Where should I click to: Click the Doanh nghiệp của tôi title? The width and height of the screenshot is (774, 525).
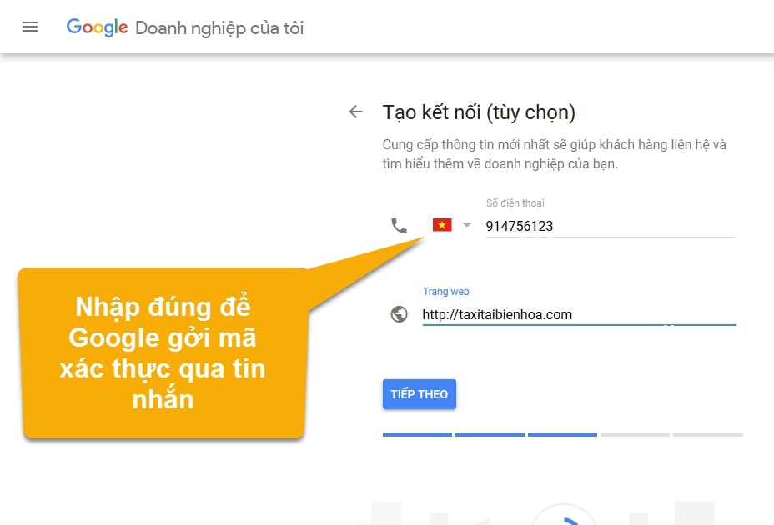219,28
